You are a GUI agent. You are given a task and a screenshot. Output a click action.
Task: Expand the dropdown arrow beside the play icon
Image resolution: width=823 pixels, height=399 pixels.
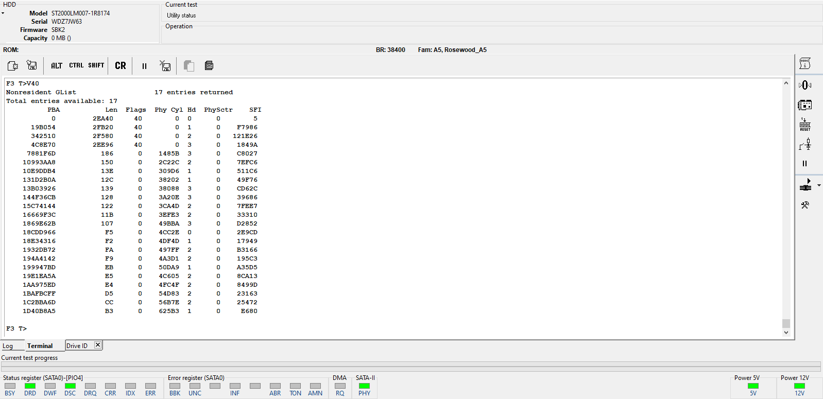point(819,185)
